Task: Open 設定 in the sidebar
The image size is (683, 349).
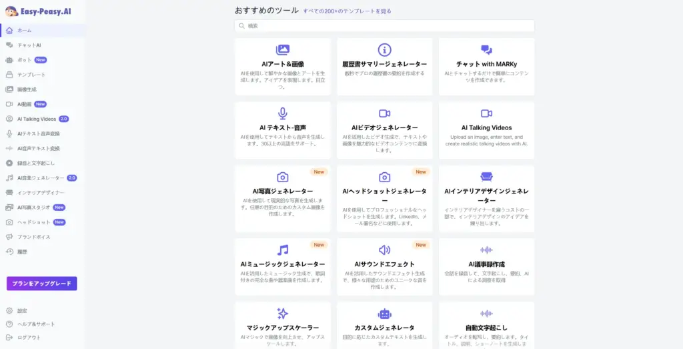Action: (22, 311)
